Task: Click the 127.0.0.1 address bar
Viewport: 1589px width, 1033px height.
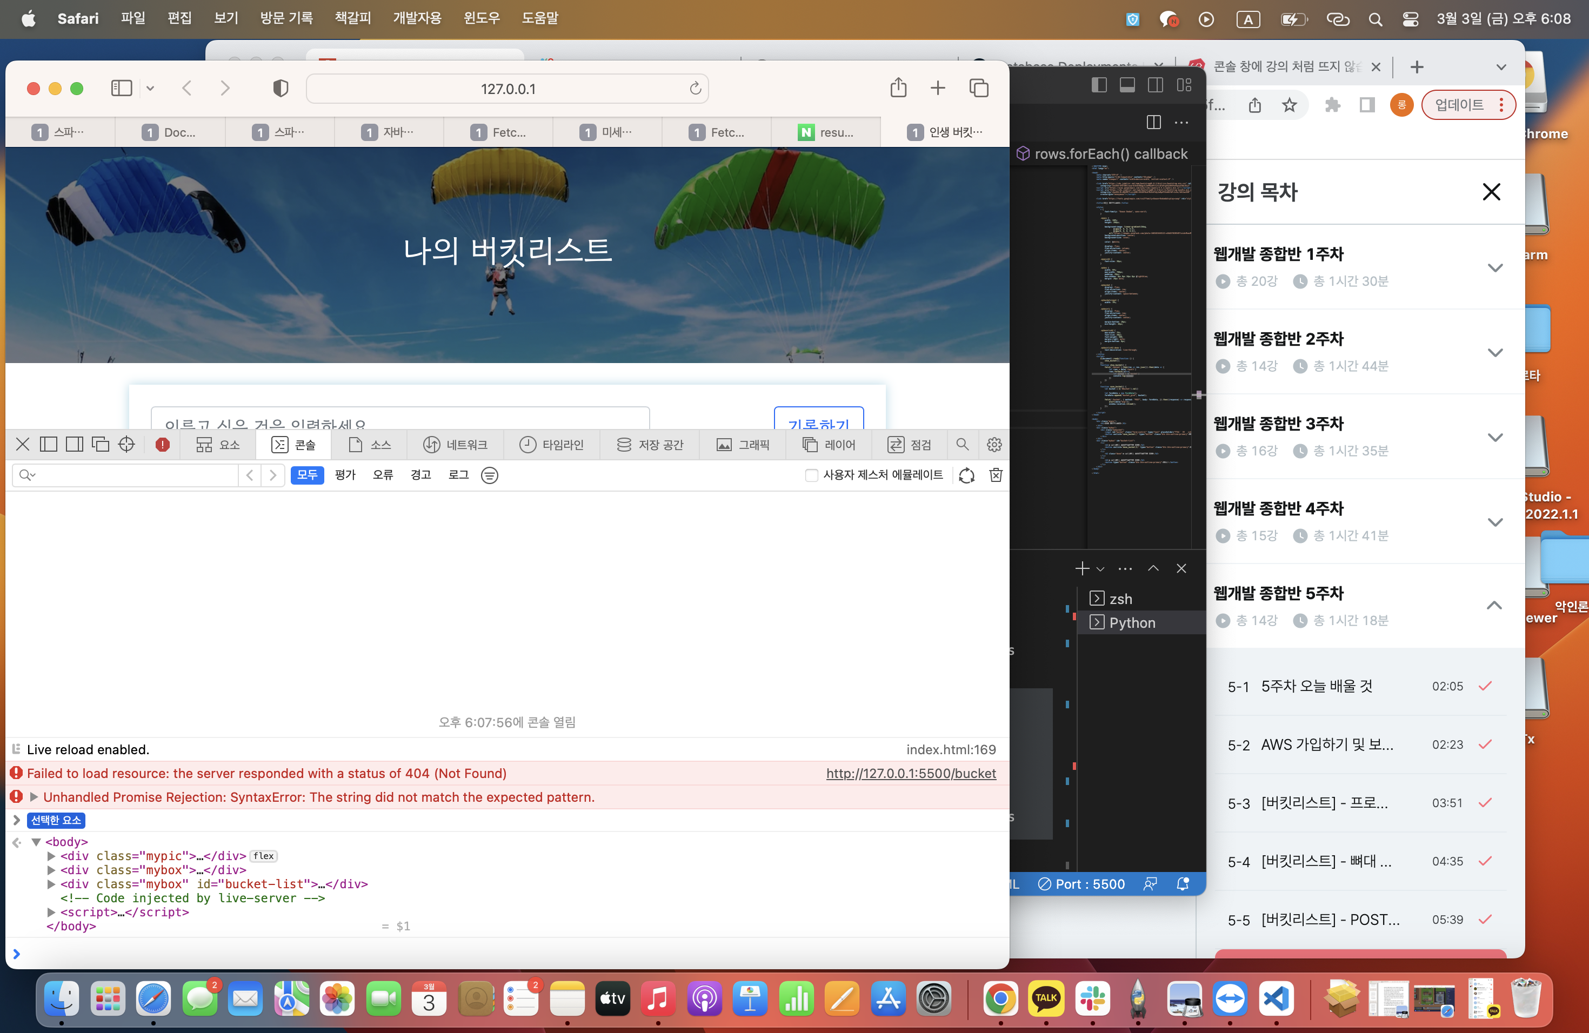Action: (507, 89)
